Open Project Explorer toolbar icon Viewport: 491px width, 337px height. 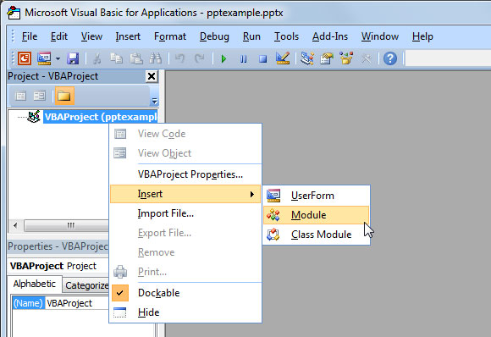tap(307, 58)
